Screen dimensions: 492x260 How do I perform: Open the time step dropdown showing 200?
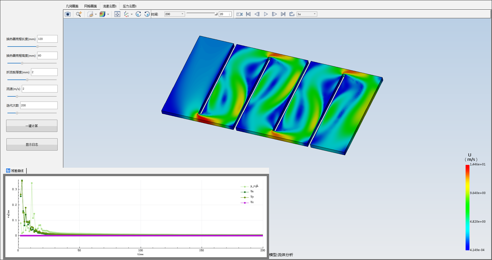[175, 14]
